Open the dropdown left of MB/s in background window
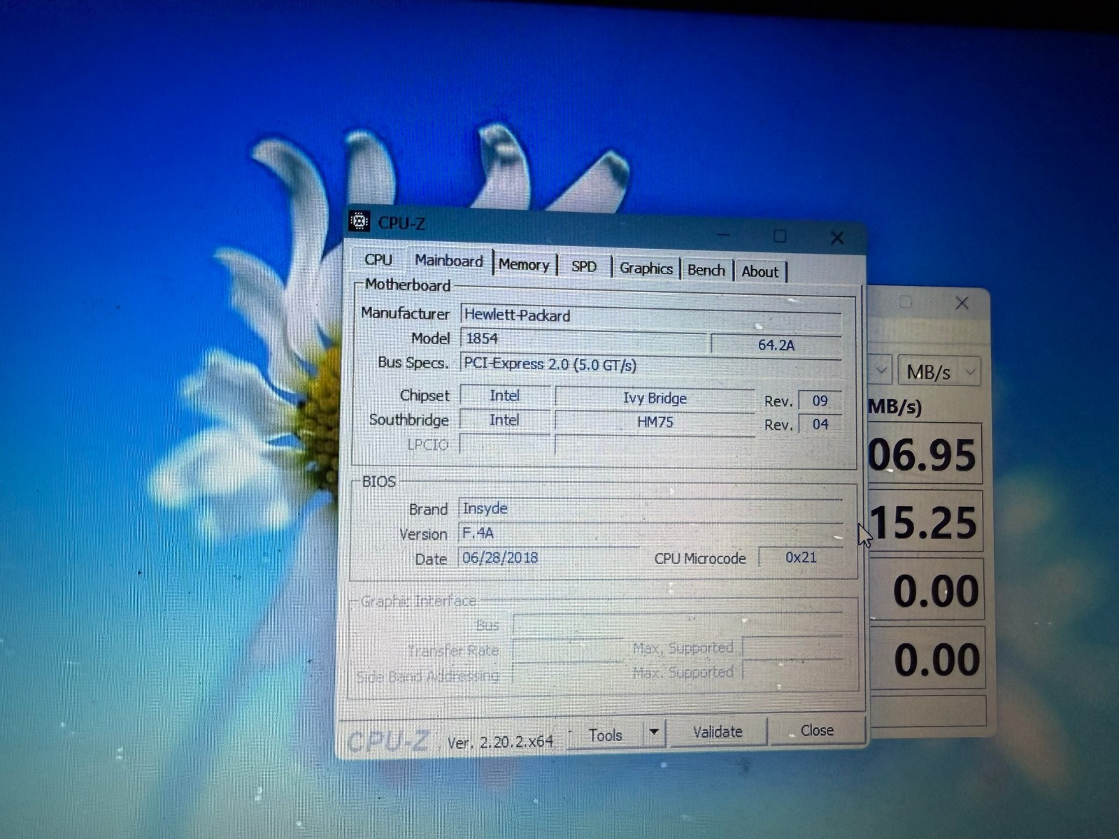 [881, 369]
